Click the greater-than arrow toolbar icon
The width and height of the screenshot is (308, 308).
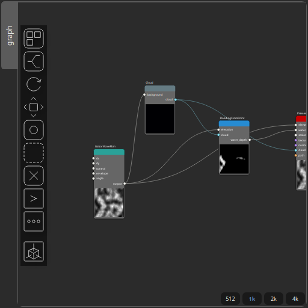[x=34, y=199]
